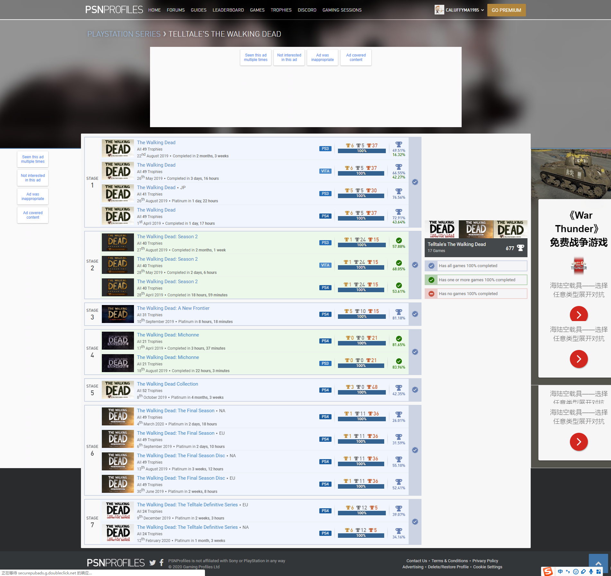Click 'Ad was inappropriate' in top ad
This screenshot has width=611, height=576.
[323, 57]
